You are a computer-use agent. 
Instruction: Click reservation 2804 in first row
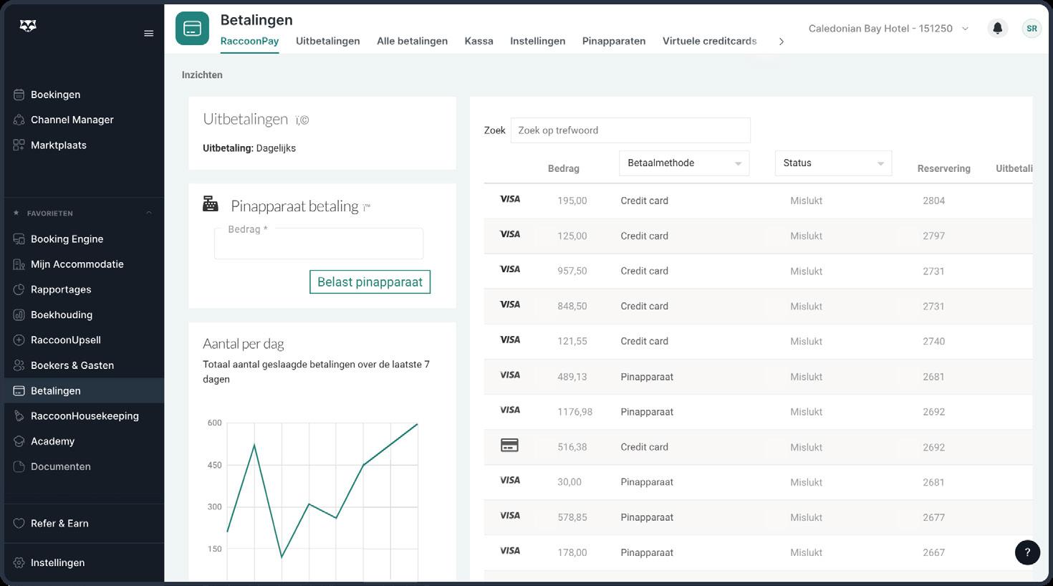point(933,201)
